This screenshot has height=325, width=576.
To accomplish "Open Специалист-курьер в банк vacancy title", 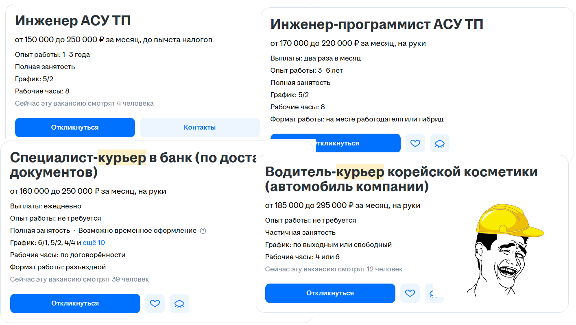I will tap(134, 165).
